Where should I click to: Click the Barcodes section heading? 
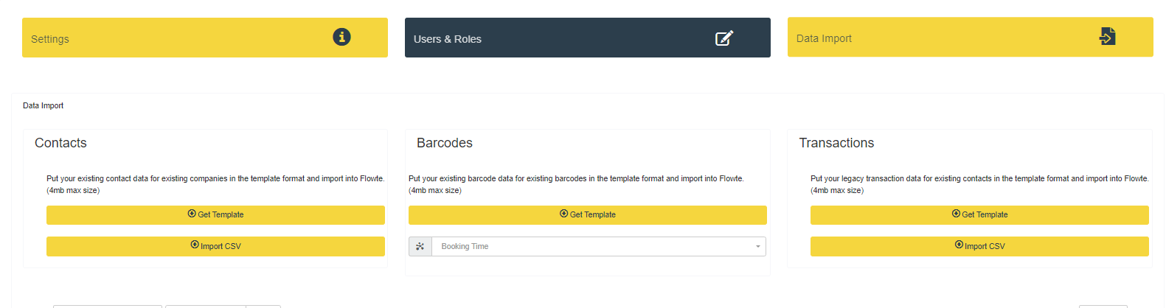445,143
